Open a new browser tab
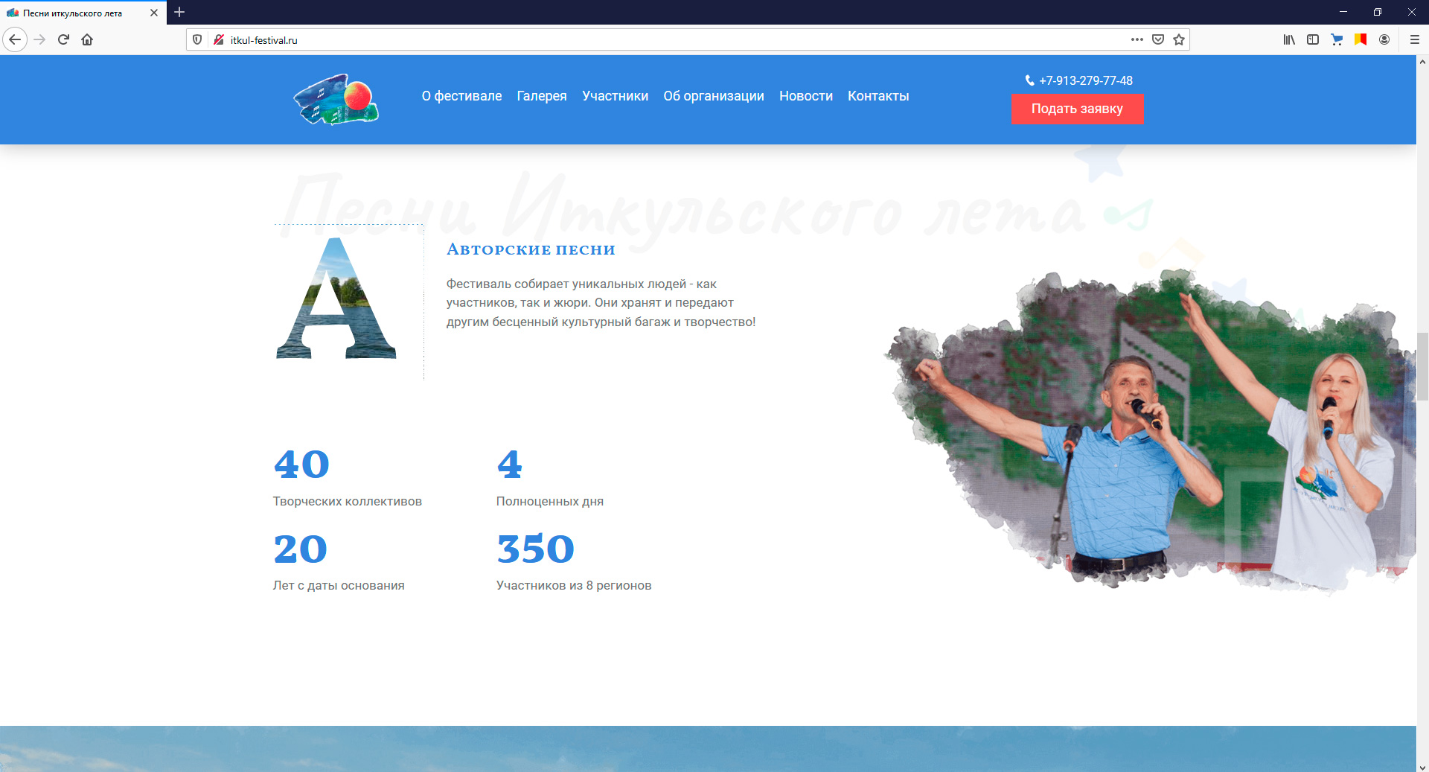This screenshot has height=772, width=1429. [179, 12]
